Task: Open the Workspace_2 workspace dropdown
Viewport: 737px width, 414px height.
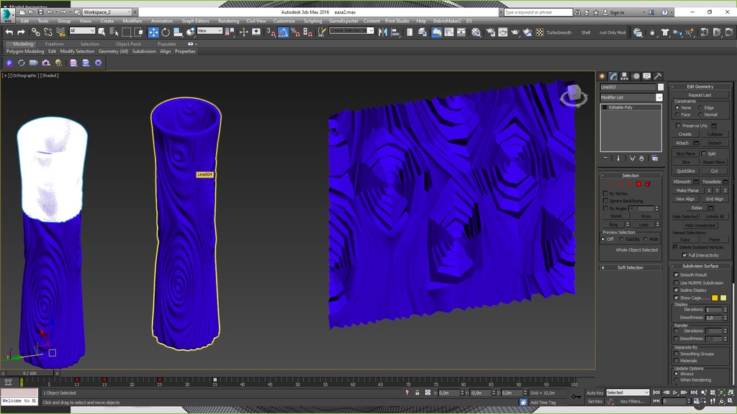Action: pyautogui.click(x=107, y=12)
